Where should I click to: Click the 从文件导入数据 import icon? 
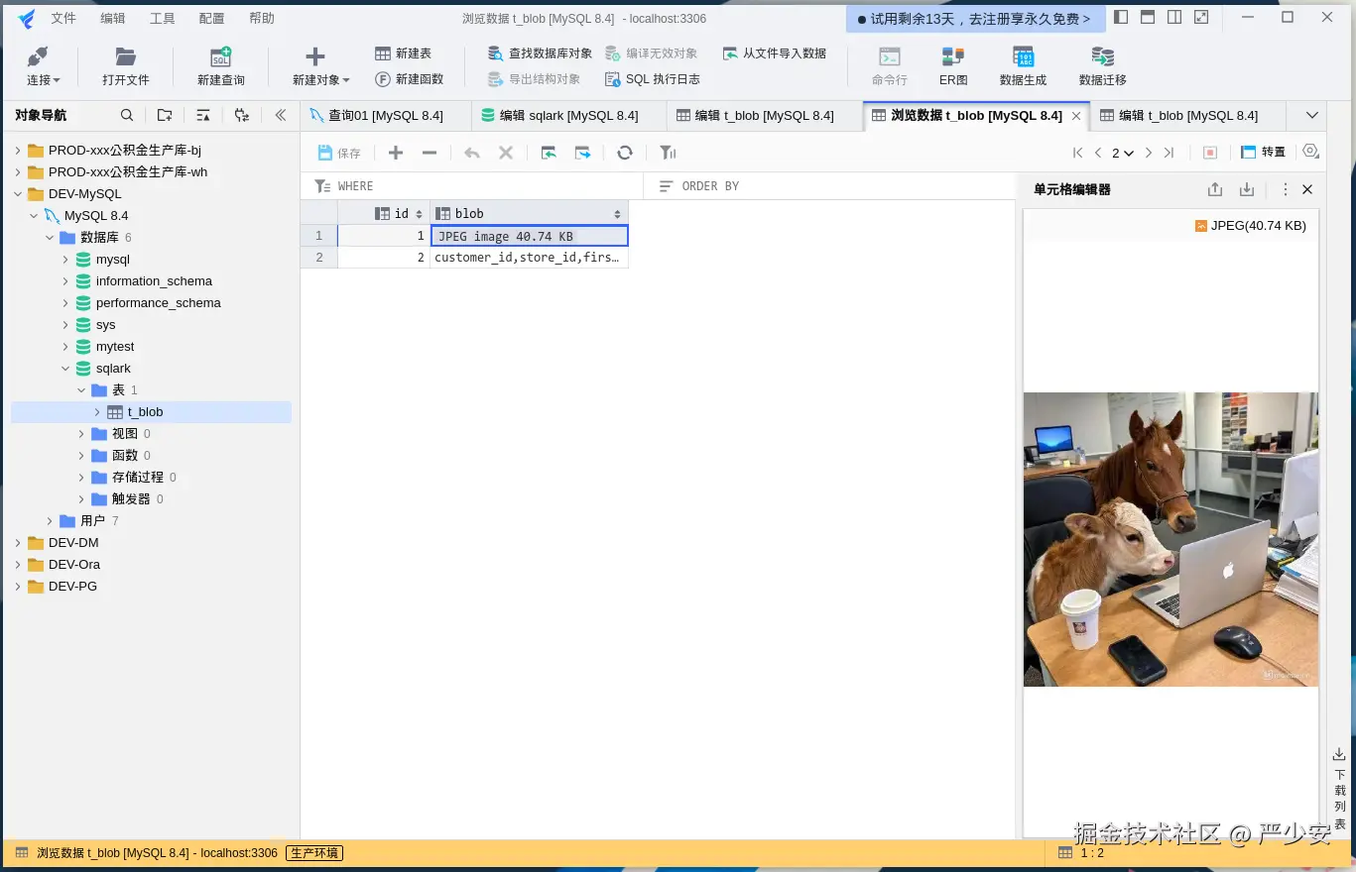tap(774, 53)
